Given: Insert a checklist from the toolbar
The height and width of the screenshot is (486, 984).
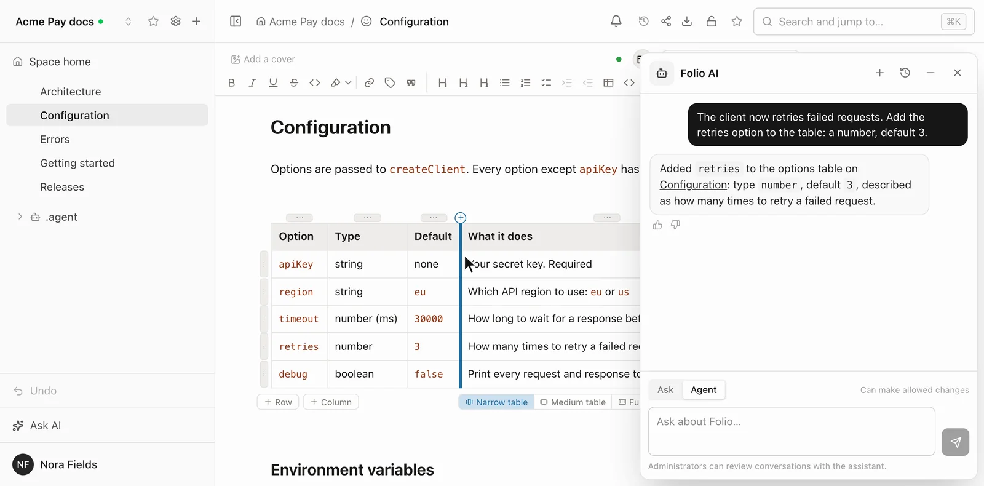Looking at the screenshot, I should click(546, 82).
